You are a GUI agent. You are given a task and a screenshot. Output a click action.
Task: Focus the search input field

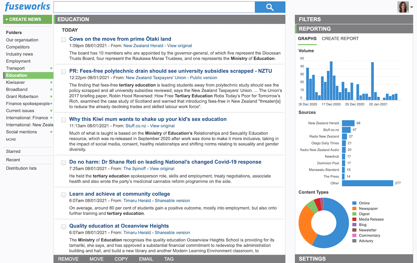coord(154,7)
